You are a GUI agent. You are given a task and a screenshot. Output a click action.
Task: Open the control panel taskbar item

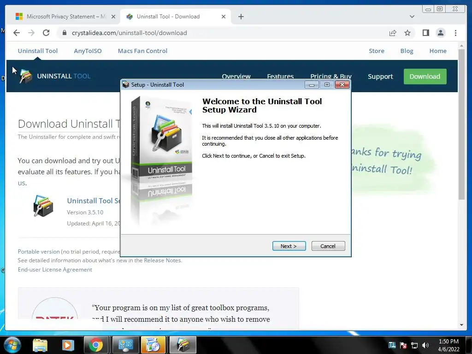(x=125, y=345)
